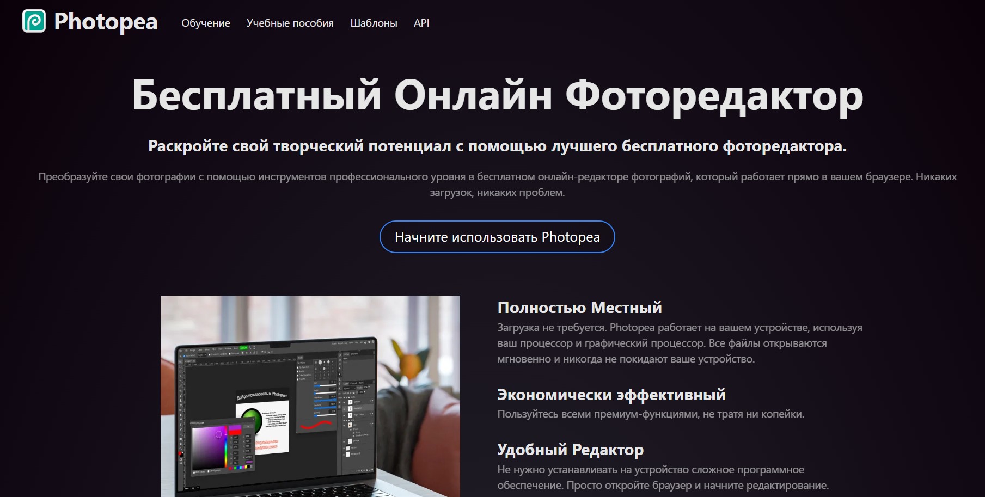Click the trash icon at Layers panel bottom
The image size is (985, 497).
pyautogui.click(x=372, y=469)
